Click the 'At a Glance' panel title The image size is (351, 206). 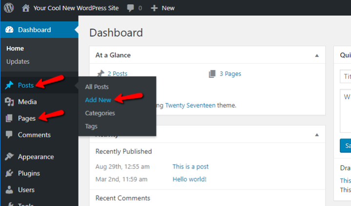tap(113, 55)
